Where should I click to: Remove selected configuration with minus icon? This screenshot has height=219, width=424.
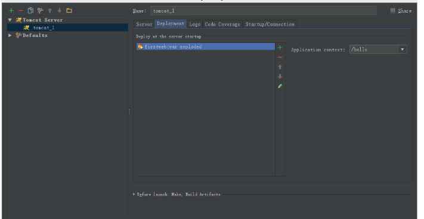point(21,11)
